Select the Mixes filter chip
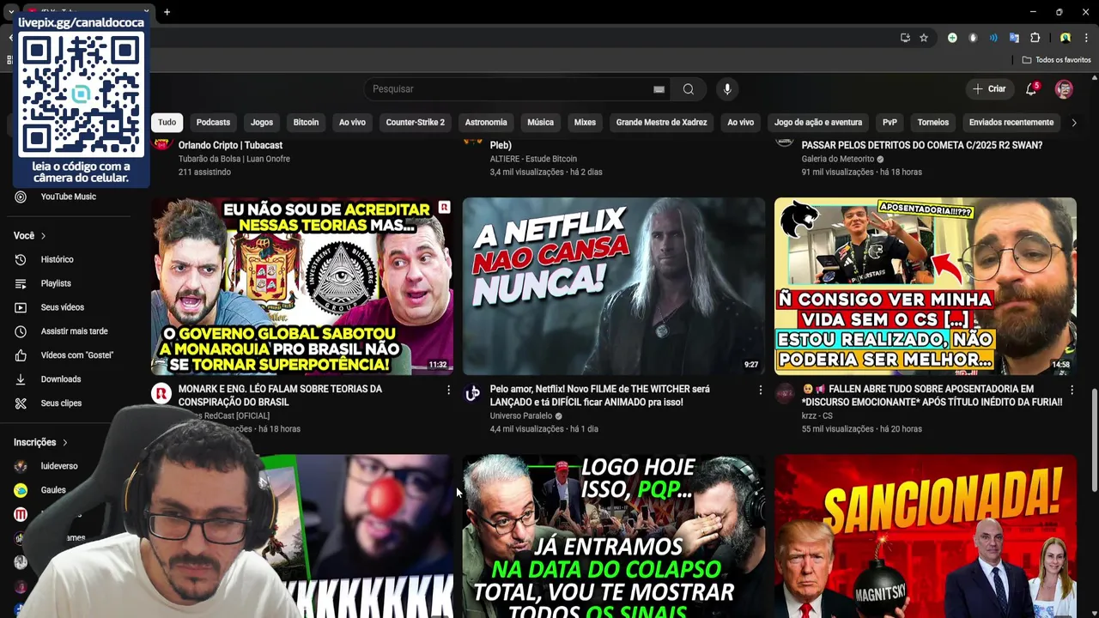 (x=585, y=123)
